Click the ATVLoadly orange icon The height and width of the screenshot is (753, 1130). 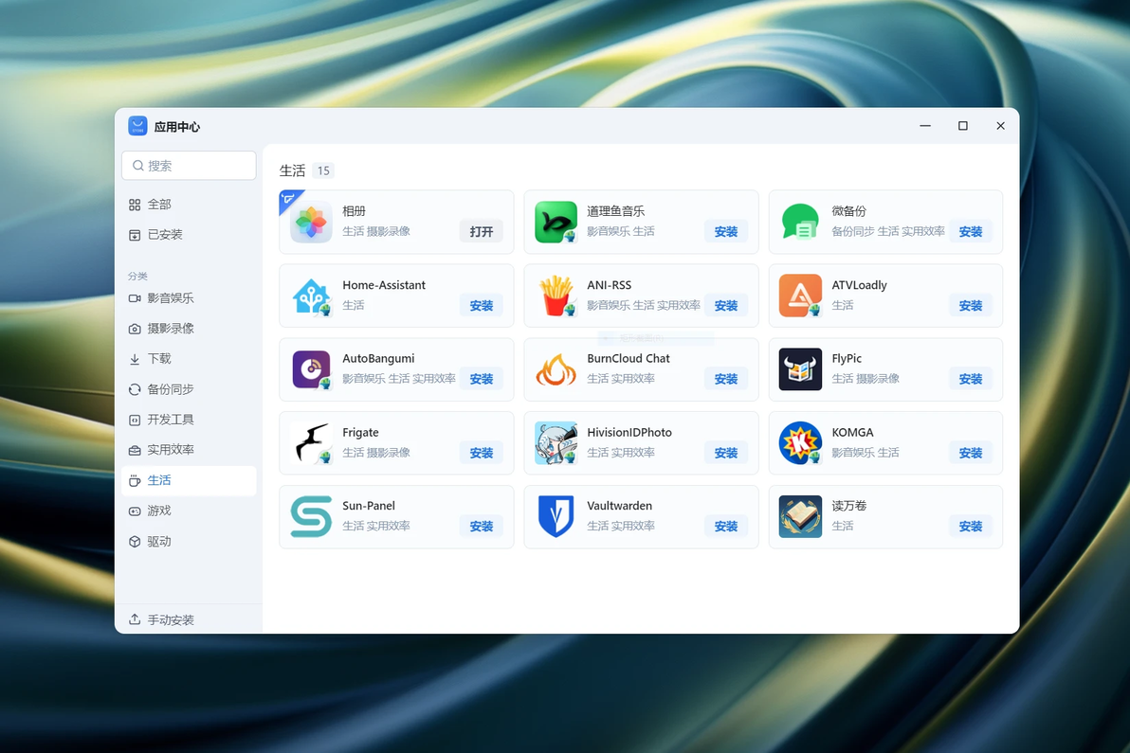(x=800, y=296)
